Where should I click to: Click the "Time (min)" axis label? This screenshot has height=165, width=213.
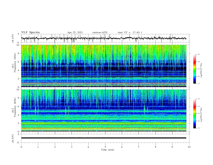pos(108,150)
